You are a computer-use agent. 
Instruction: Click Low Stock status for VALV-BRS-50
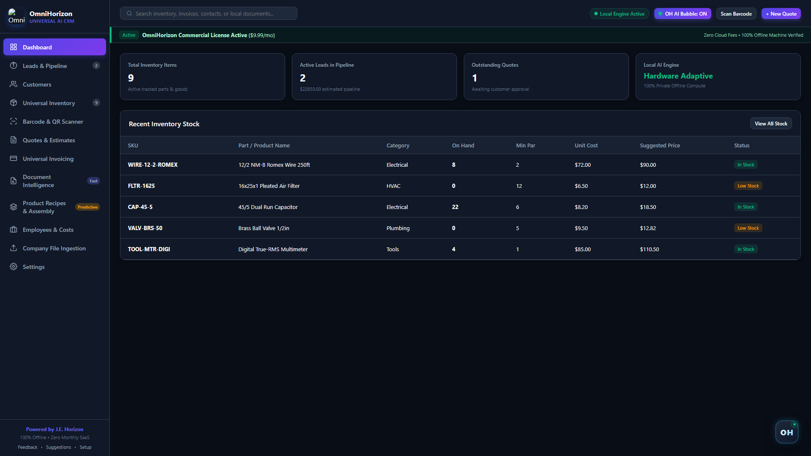[x=748, y=228]
